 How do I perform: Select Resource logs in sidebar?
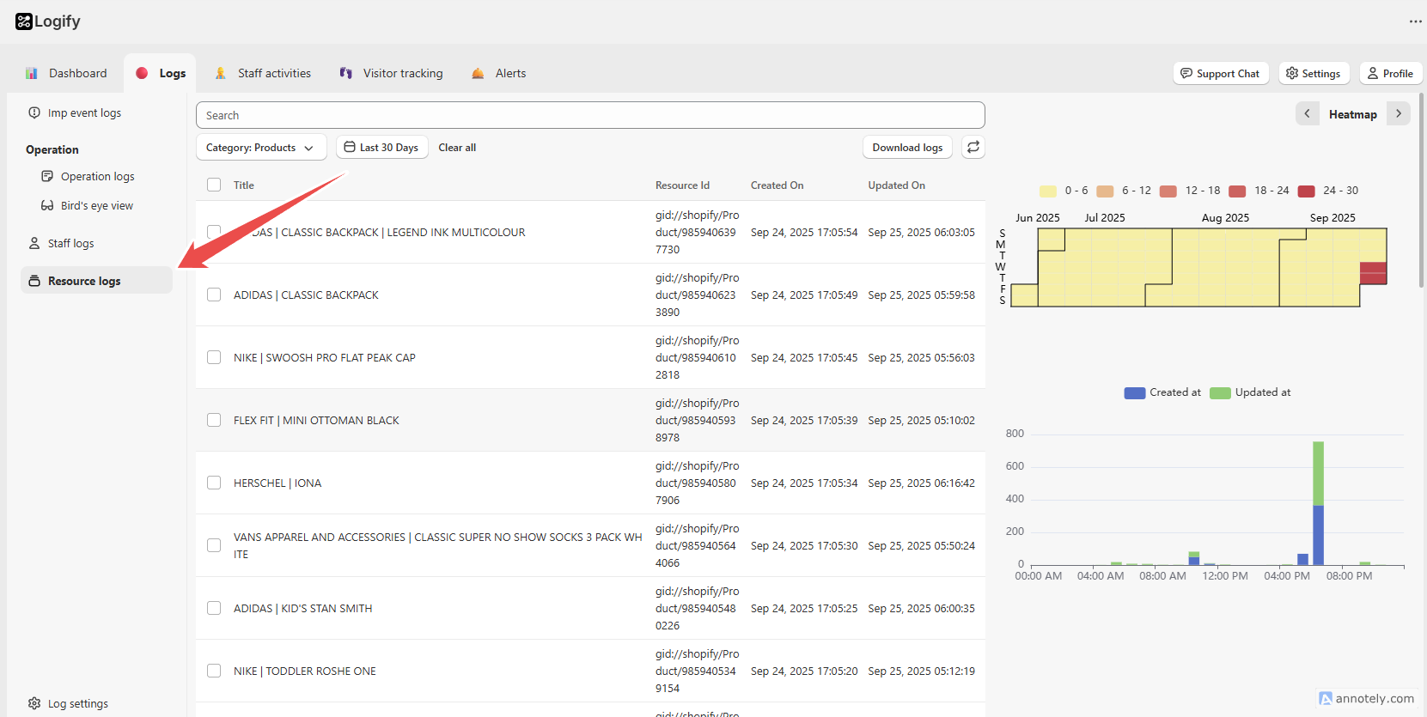(96, 281)
